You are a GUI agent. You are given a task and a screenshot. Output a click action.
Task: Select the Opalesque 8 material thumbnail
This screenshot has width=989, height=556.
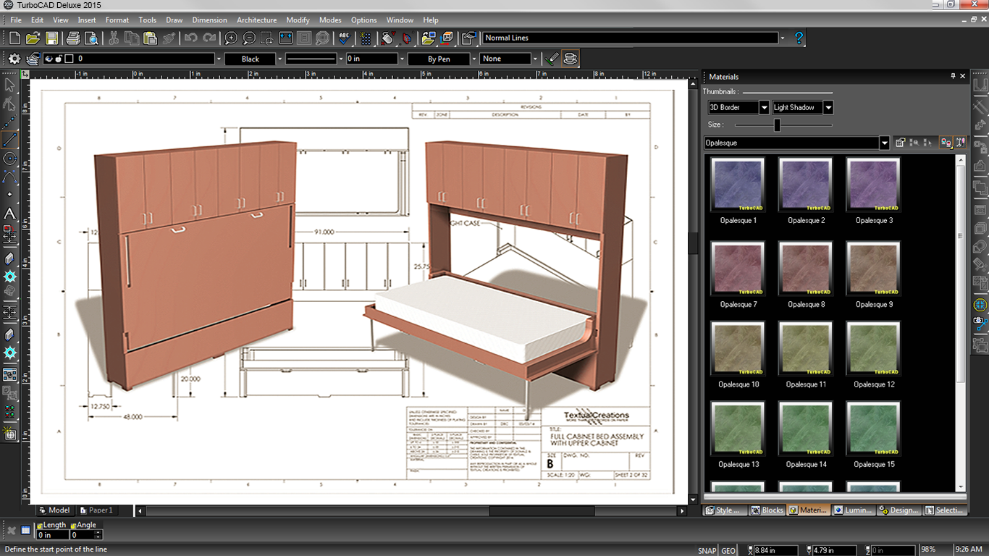tap(807, 269)
